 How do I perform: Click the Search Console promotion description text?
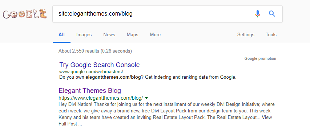click(148, 77)
